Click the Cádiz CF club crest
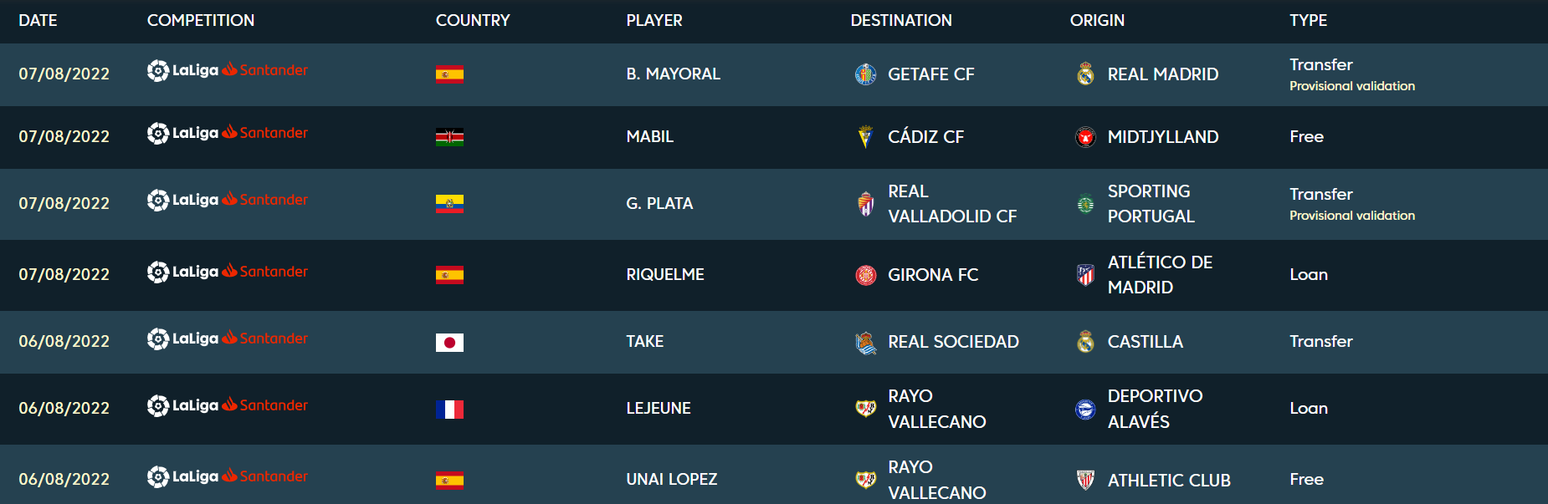 (865, 137)
